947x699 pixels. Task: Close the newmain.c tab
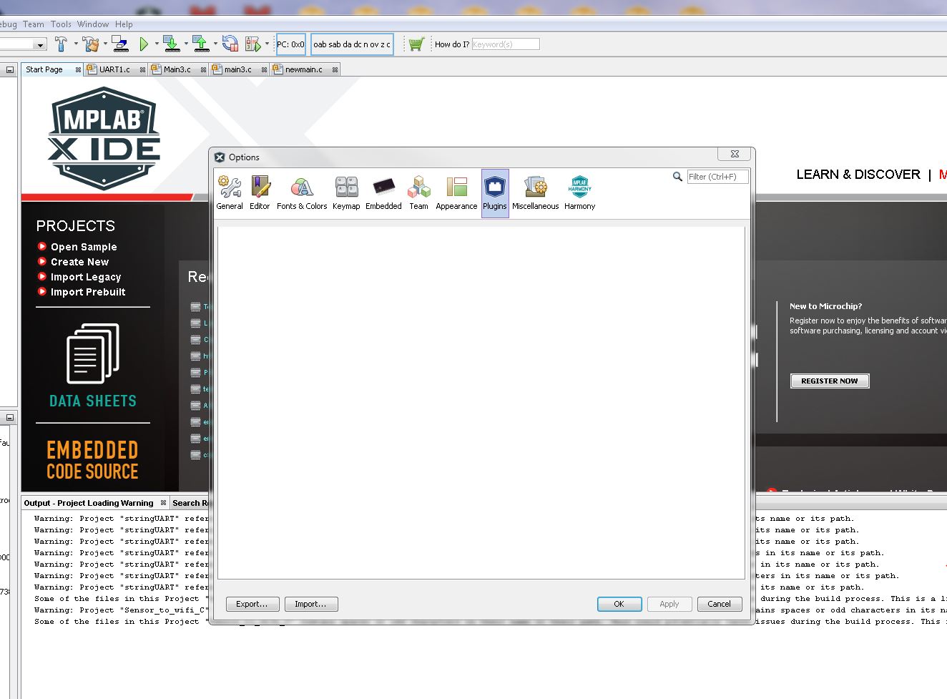(x=335, y=70)
